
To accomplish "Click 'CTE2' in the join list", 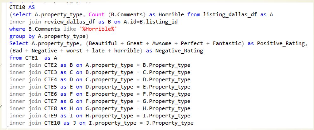I will coord(51,65).
